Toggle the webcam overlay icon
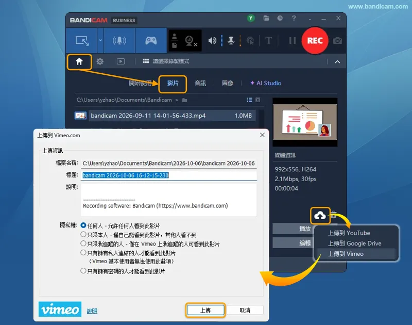This screenshot has width=412, height=325. coord(191,41)
